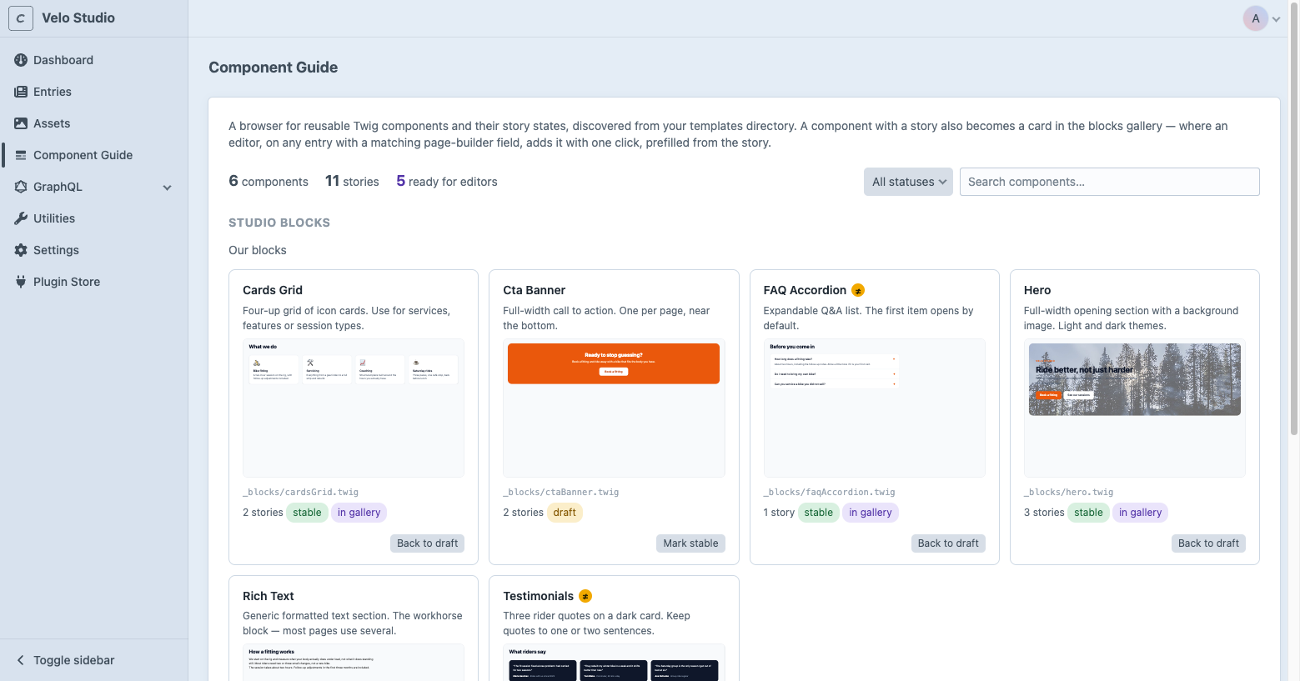
Task: Click the Utilities wrench icon
Action: tap(21, 218)
